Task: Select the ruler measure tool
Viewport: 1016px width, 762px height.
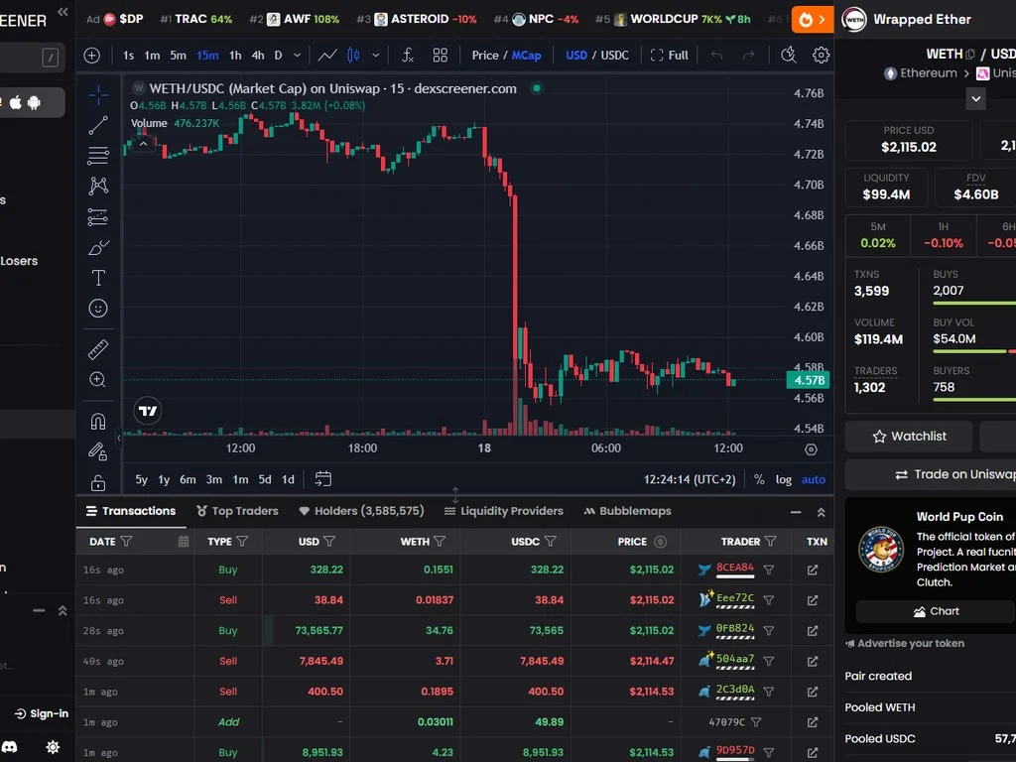Action: coord(98,350)
